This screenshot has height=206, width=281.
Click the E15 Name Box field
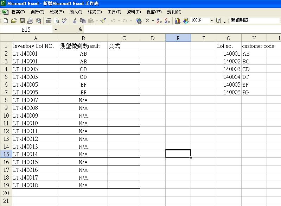click(x=26, y=30)
